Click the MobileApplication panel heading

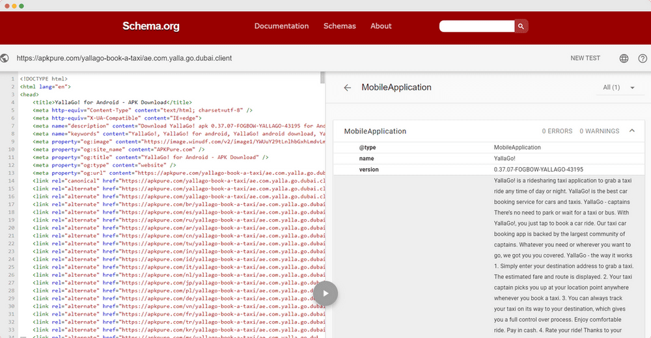[x=396, y=88]
